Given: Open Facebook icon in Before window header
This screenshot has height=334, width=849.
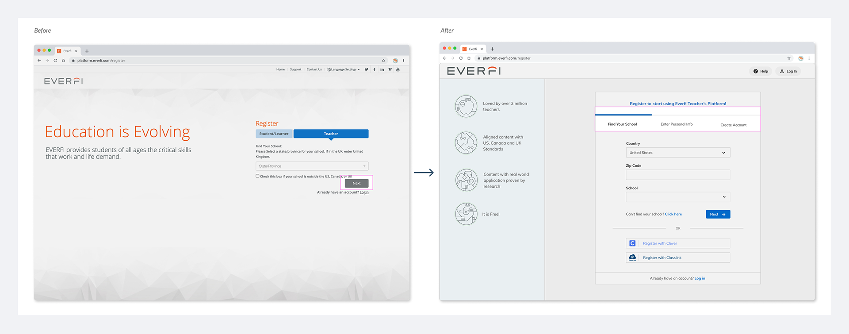Looking at the screenshot, I should click(x=374, y=69).
